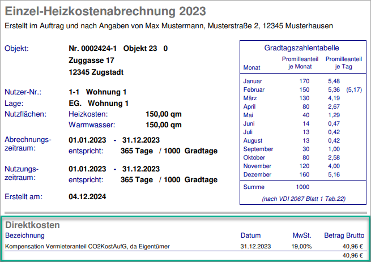Click the "Warmwasser:" sublabel
The width and height of the screenshot is (371, 262).
(x=92, y=125)
